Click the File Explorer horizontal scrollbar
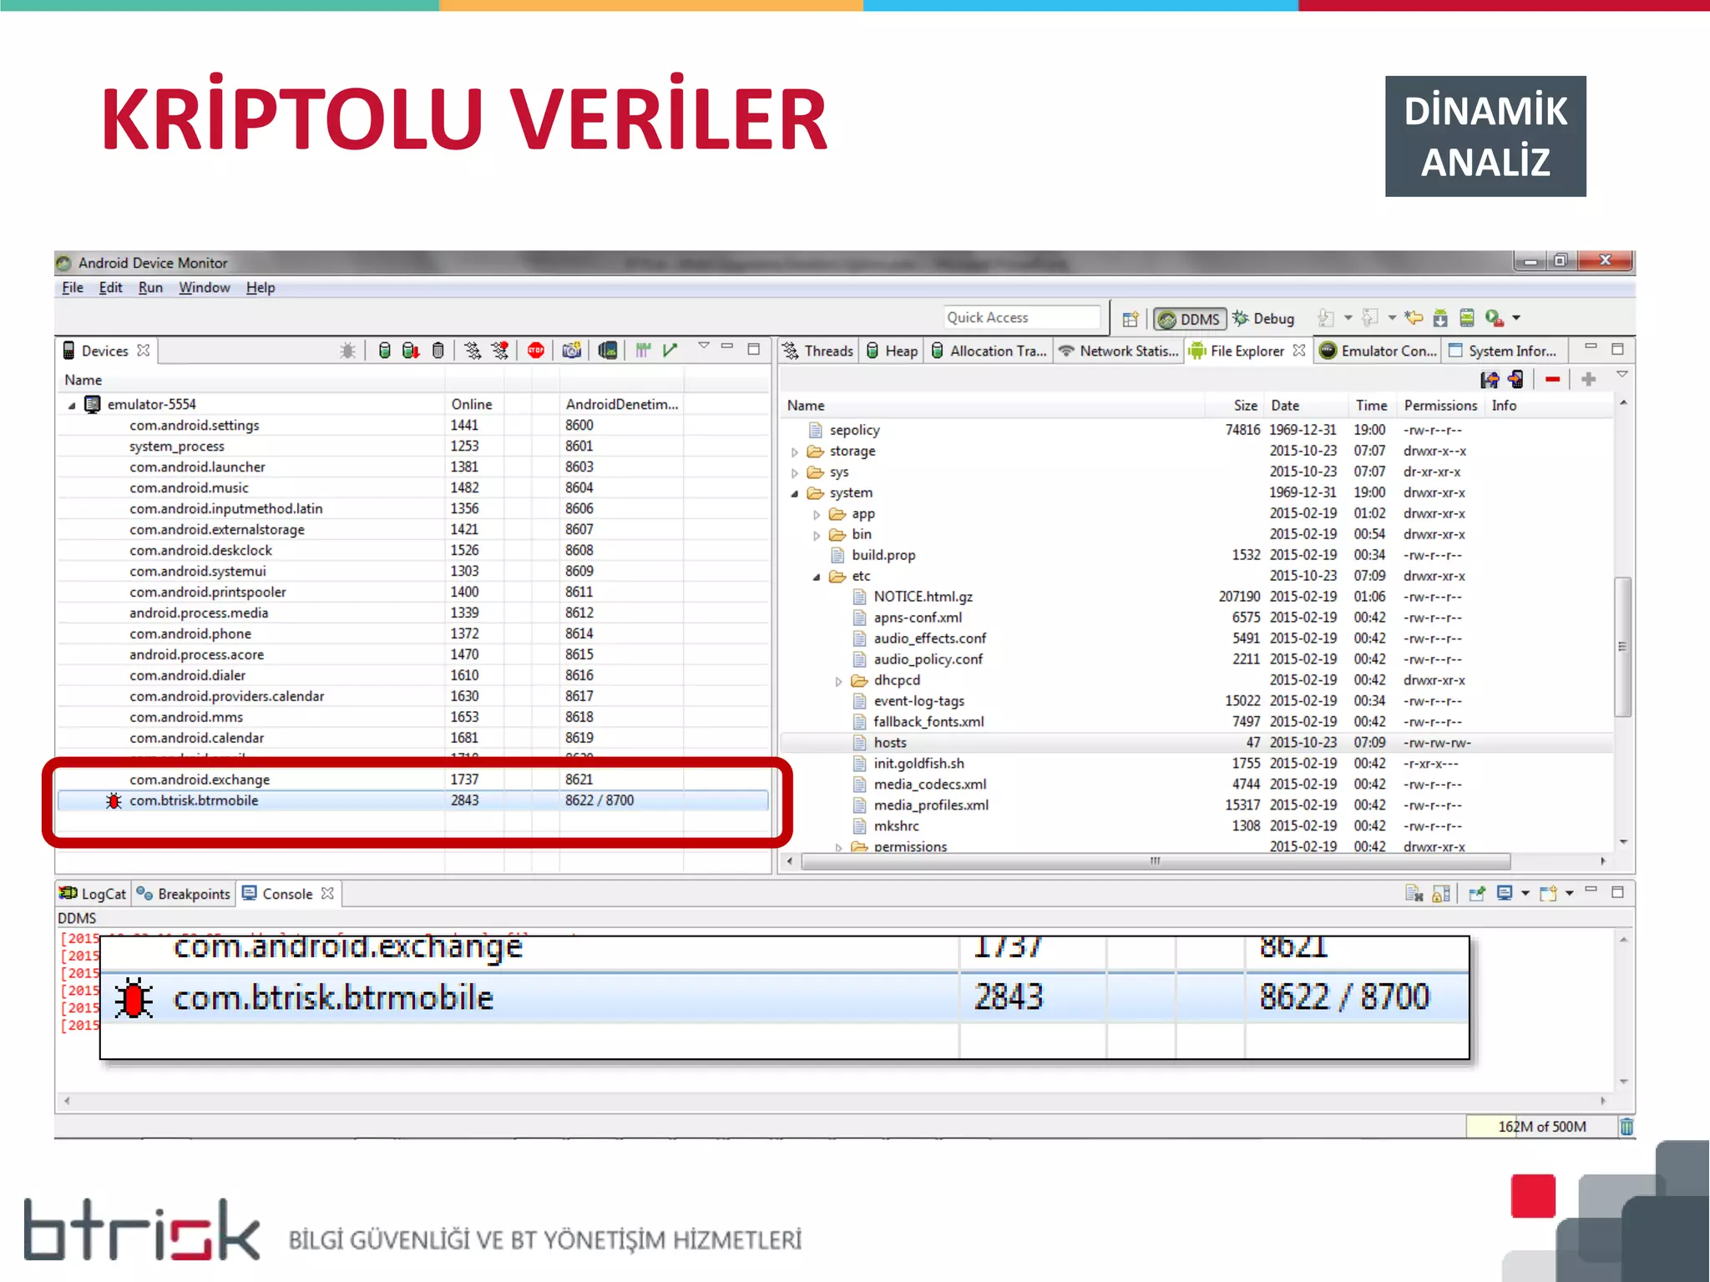Viewport: 1710px width, 1282px height. point(1156,861)
